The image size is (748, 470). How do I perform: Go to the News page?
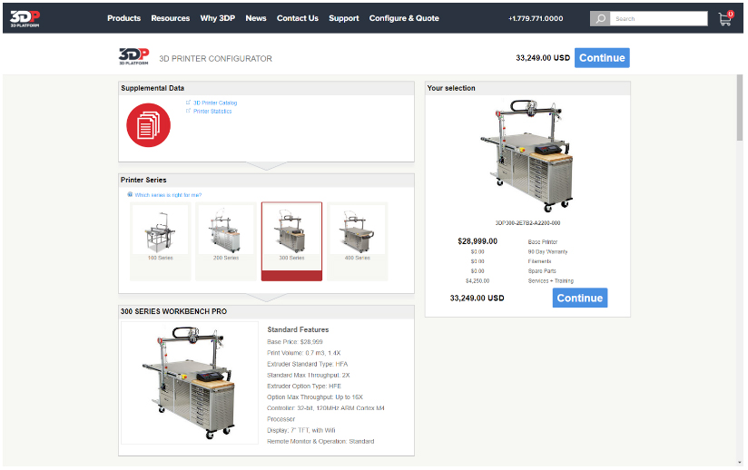[256, 18]
